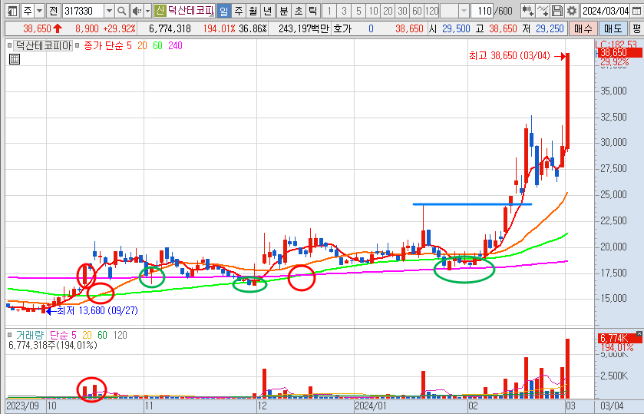The width and height of the screenshot is (644, 414).
Task: Click the gray 120 volume average label
Action: 120,335
